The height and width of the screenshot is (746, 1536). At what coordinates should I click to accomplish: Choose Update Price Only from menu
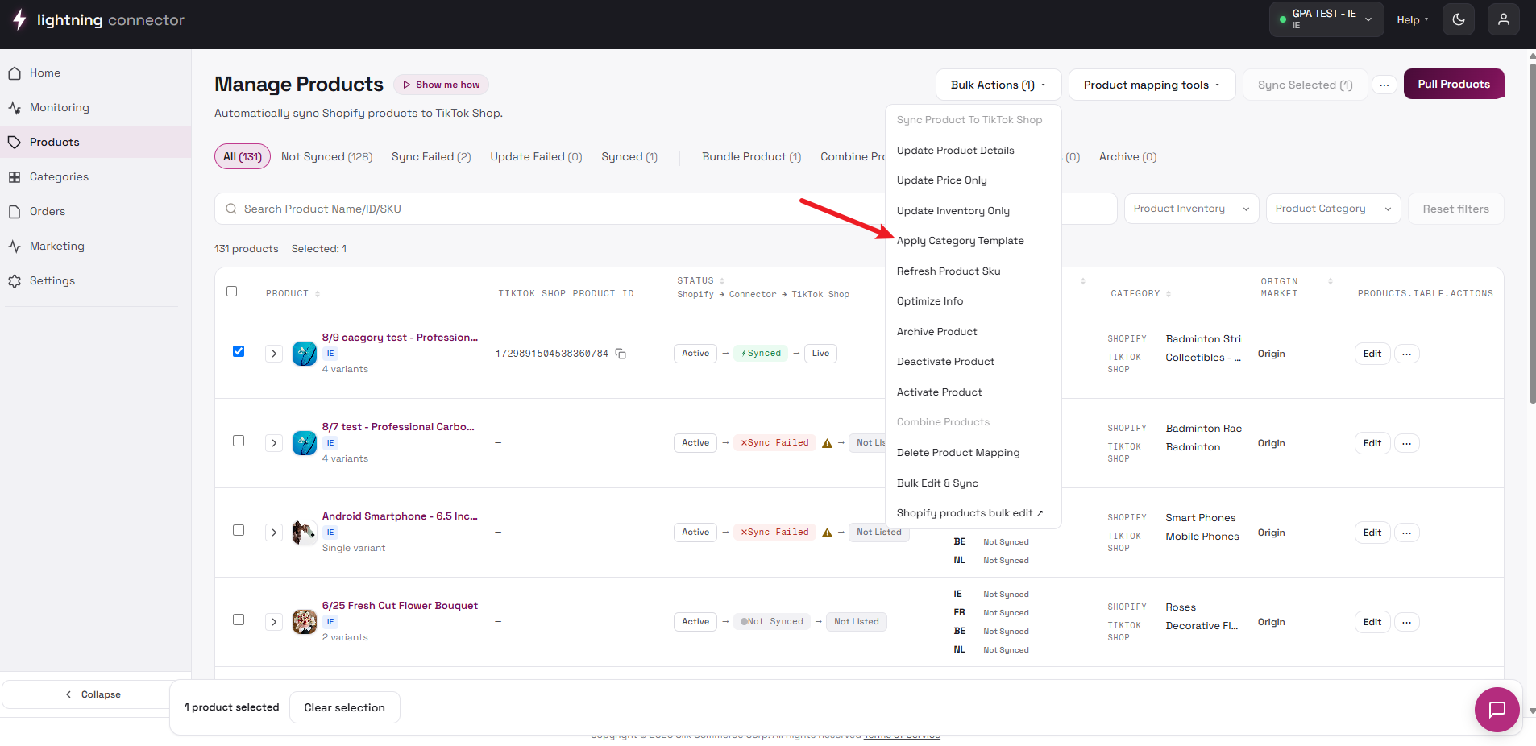pyautogui.click(x=942, y=180)
